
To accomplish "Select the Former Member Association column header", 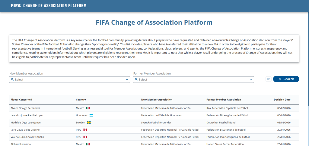I will click(224, 100).
